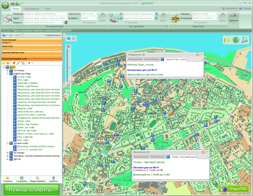The height and width of the screenshot is (196, 253).
Task: Select the red line drawing tool
Action: (x=18, y=63)
